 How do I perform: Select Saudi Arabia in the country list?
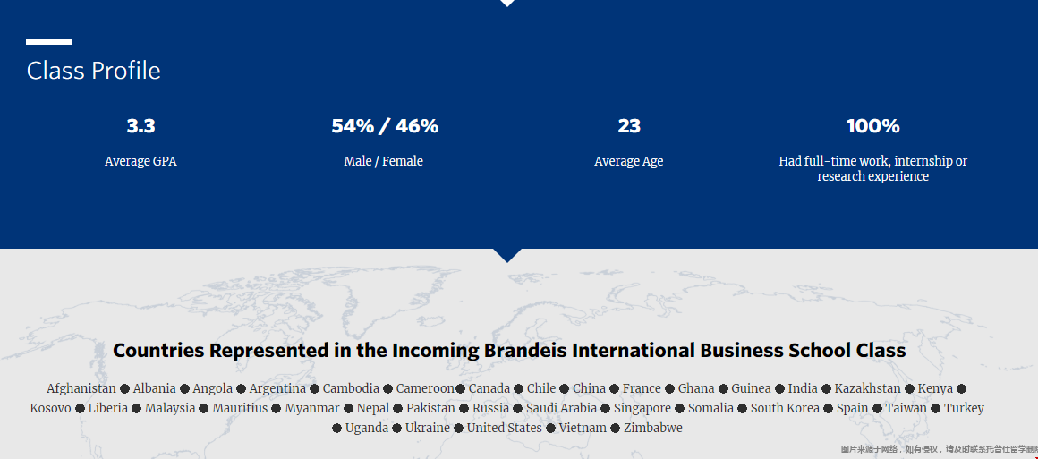click(561, 408)
